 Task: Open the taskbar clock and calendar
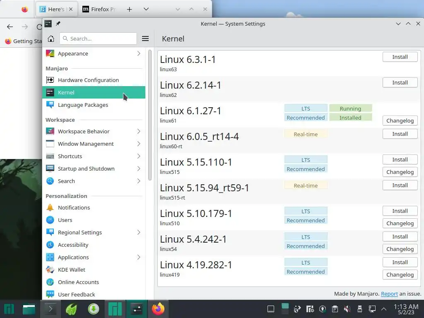406,309
